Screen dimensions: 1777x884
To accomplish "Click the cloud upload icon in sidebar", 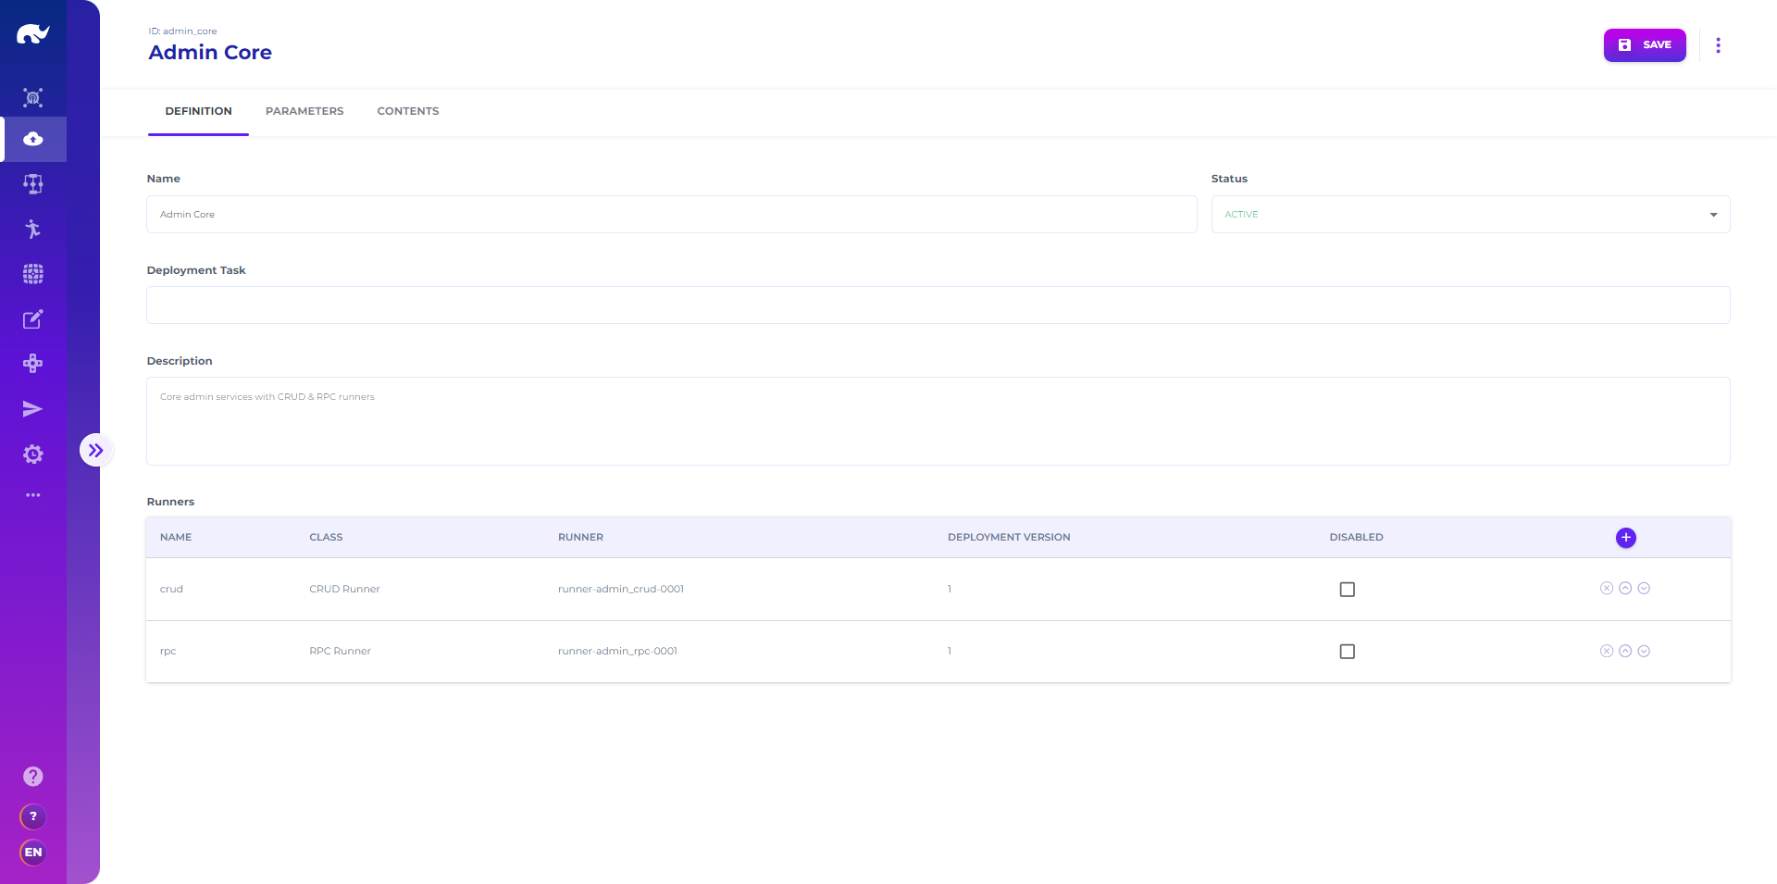I will pos(33,139).
